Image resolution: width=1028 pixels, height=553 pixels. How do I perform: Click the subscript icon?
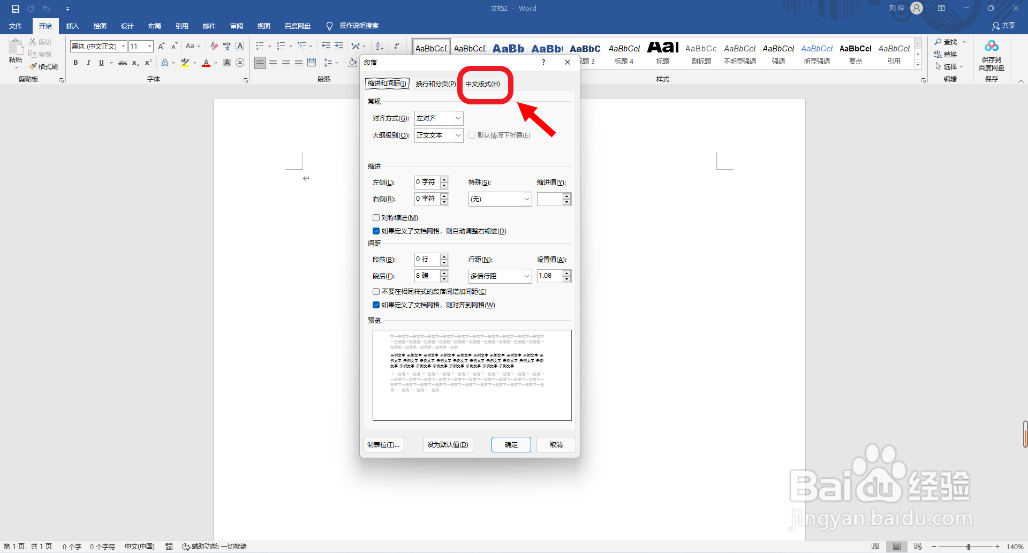pos(135,63)
